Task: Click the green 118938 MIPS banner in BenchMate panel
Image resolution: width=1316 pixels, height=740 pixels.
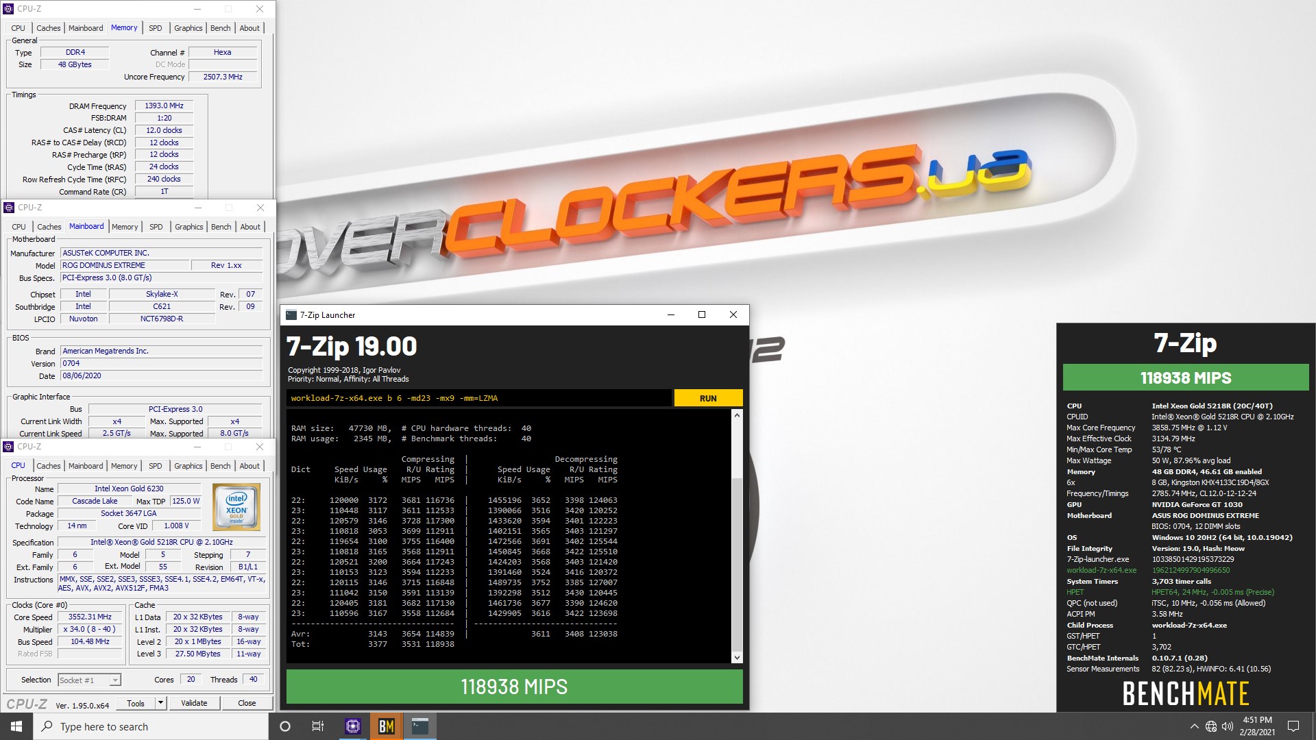Action: click(x=1186, y=378)
